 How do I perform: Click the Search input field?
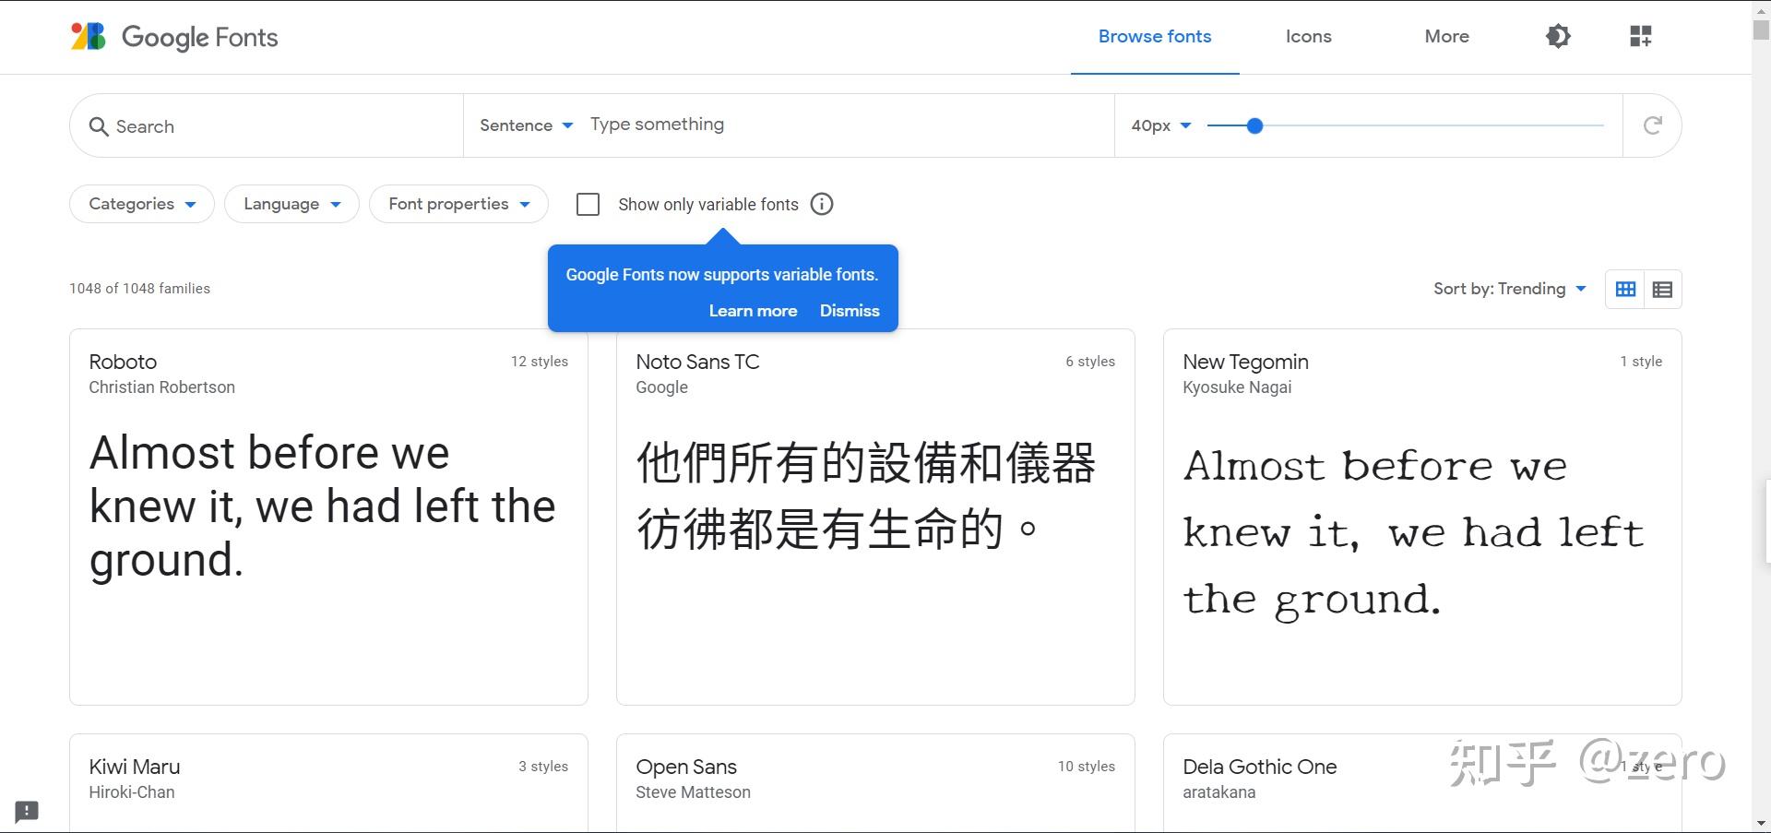pyautogui.click(x=267, y=125)
